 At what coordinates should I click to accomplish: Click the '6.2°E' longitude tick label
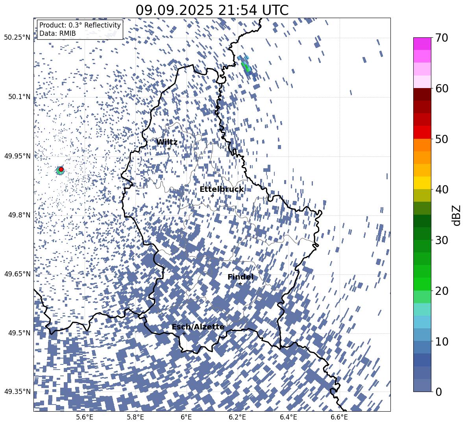click(x=237, y=417)
